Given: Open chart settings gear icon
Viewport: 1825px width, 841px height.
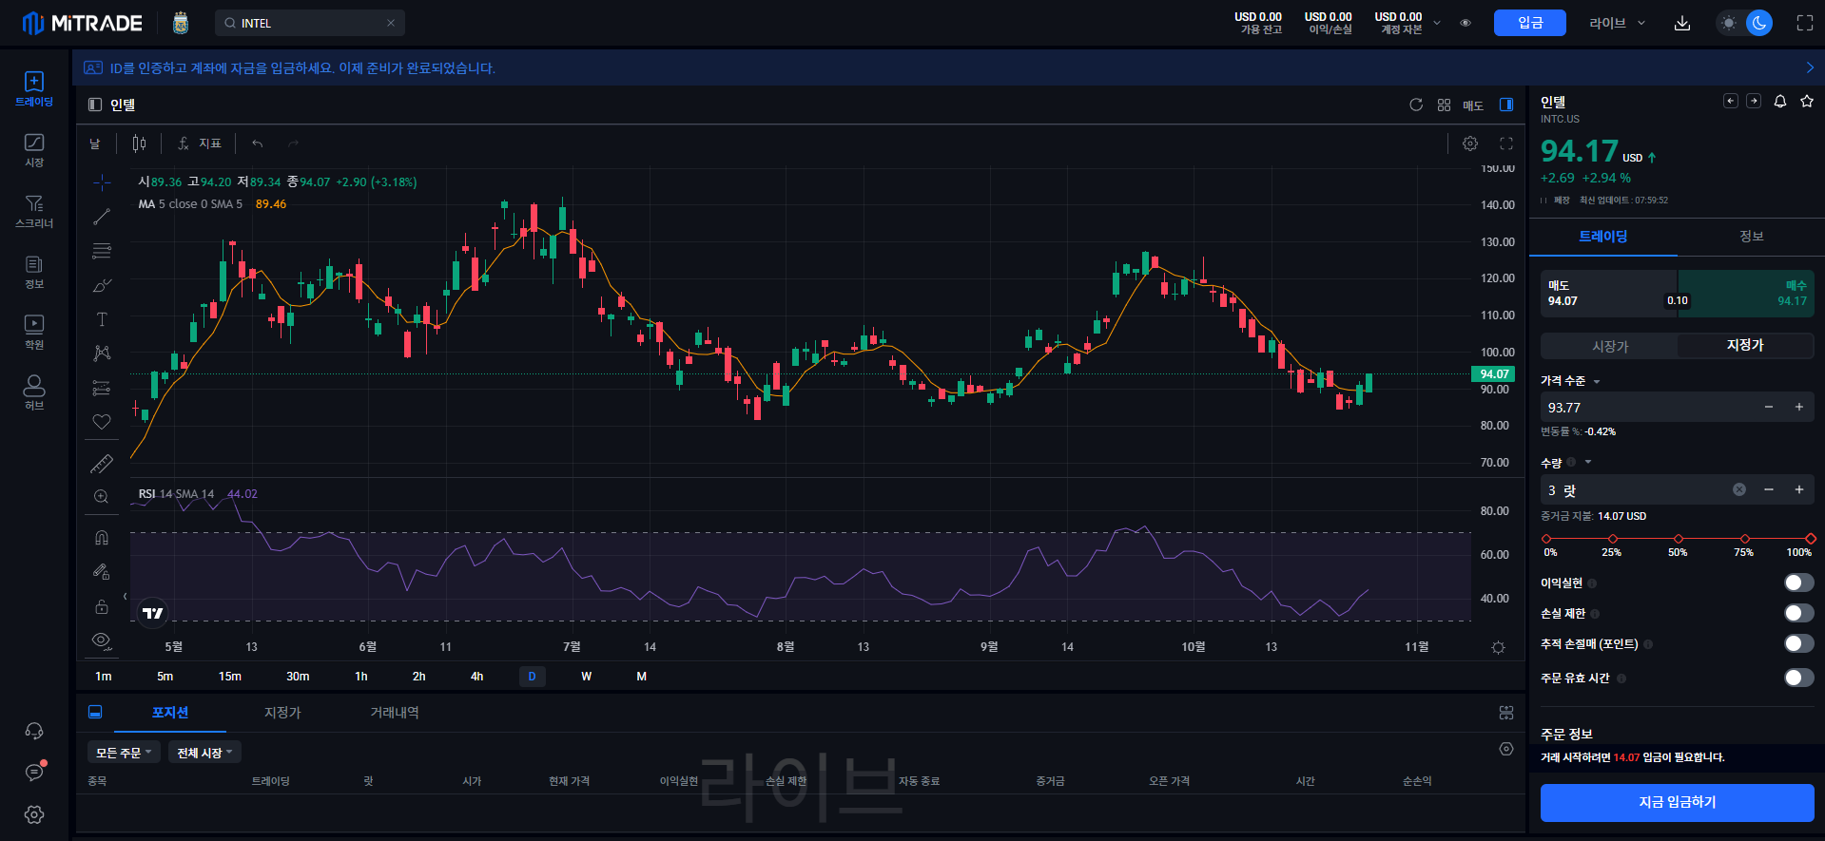Looking at the screenshot, I should click(x=1470, y=143).
